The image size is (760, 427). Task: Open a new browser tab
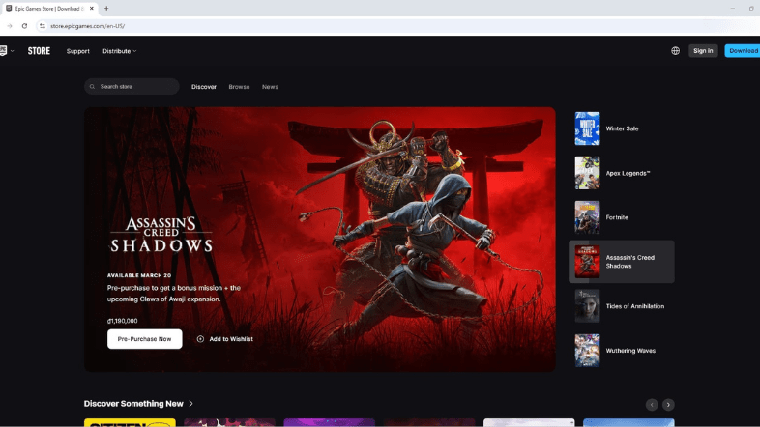tap(106, 8)
